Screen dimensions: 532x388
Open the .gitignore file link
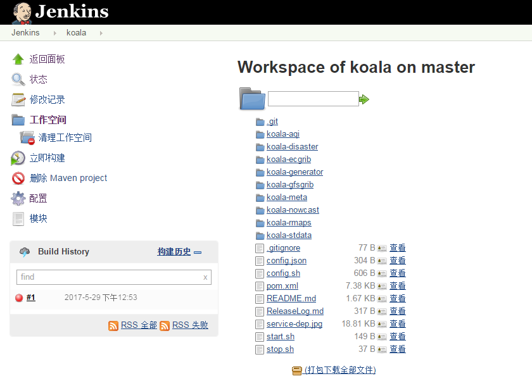(x=283, y=248)
